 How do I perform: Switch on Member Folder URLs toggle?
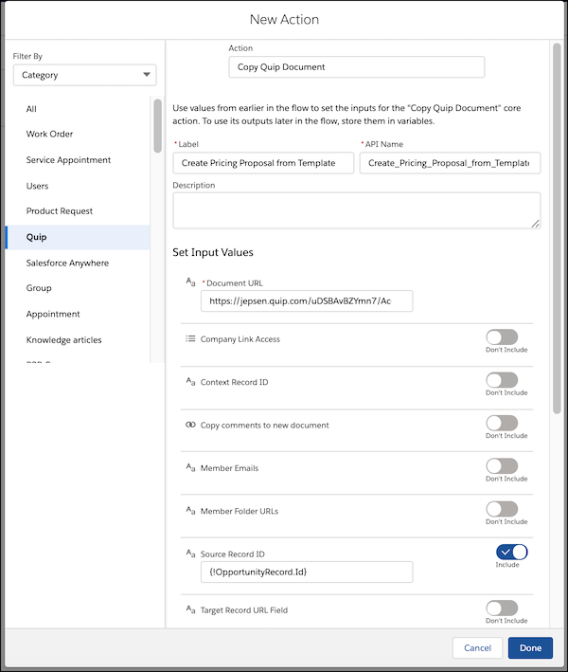(x=502, y=509)
